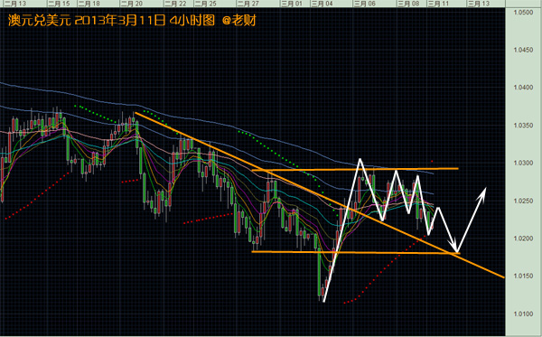This screenshot has width=542, height=337.
Task: Select the 二月 20 date marker
Action: [x=132, y=4]
